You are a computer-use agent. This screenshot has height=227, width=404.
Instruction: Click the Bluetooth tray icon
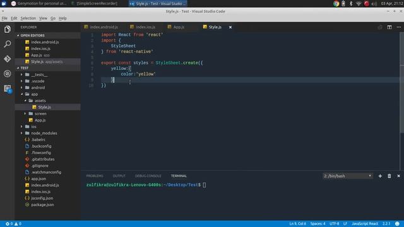pos(351,4)
